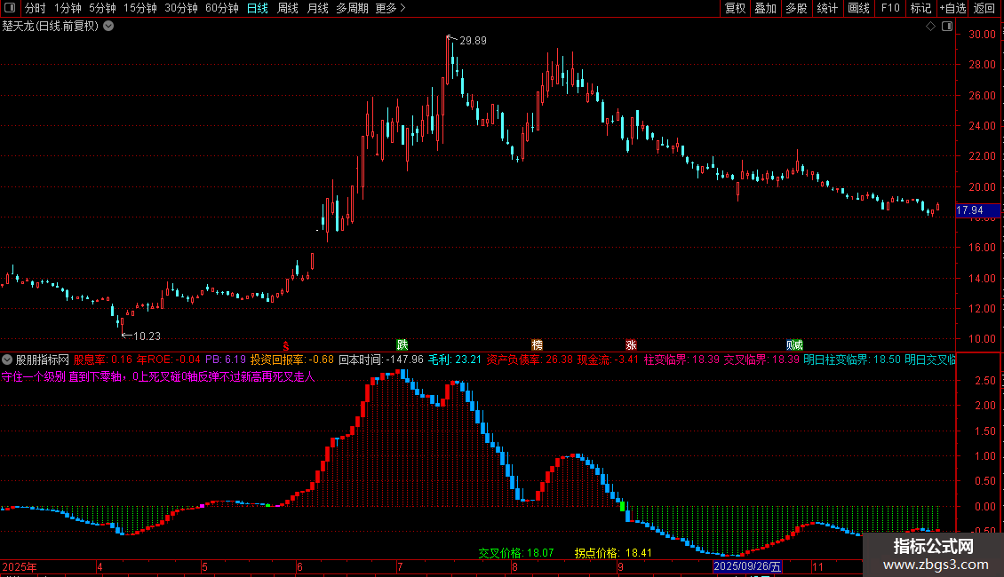This screenshot has width=1004, height=577.
Task: Click the 10.23 low price label
Action: (147, 336)
